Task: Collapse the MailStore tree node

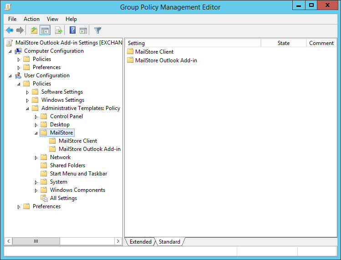Action: 36,133
